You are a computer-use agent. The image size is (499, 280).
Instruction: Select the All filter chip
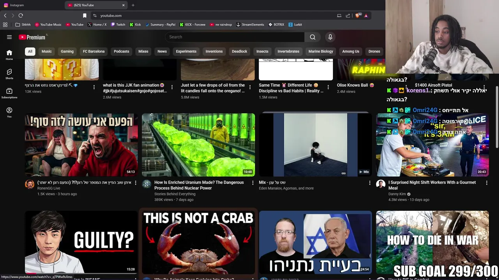[x=30, y=51]
